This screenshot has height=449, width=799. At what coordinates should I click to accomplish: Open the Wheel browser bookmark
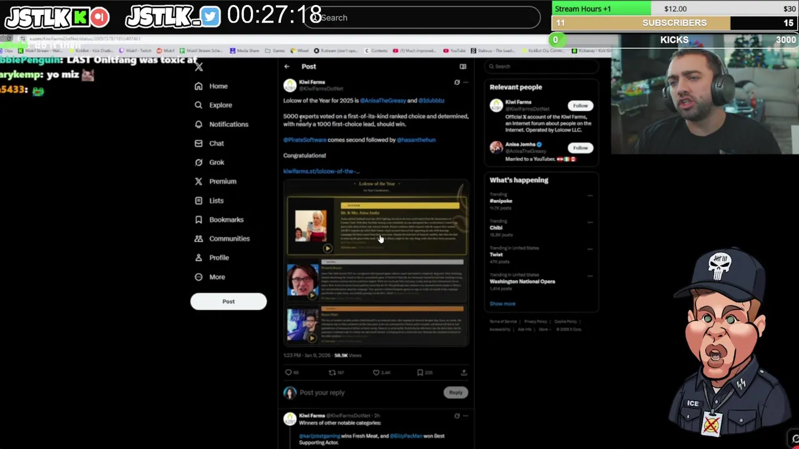click(300, 51)
